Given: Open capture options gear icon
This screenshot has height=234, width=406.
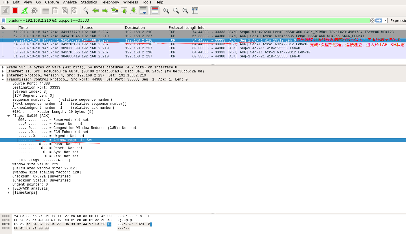Looking at the screenshot, I should click(x=34, y=11).
